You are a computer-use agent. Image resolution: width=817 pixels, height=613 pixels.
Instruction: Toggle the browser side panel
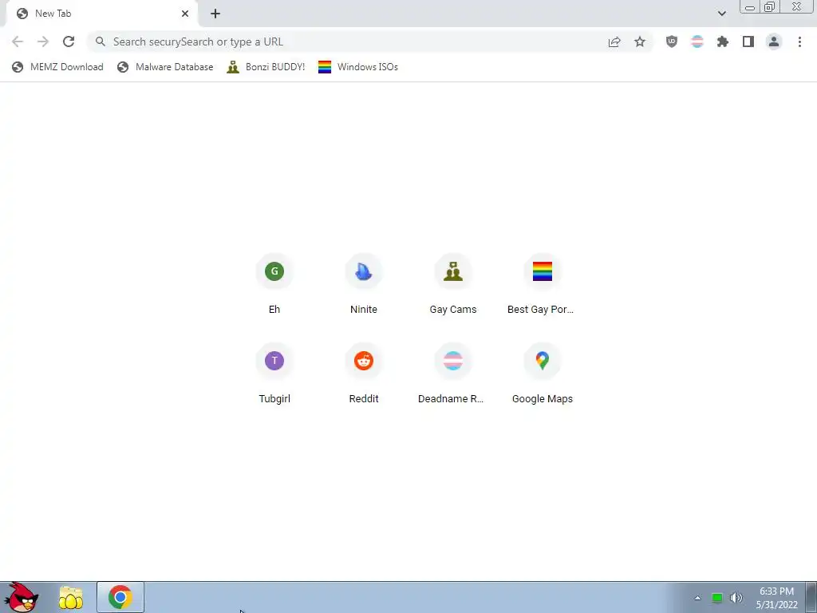point(748,42)
